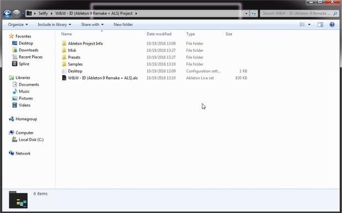
Task: Open Videos library
Action: 25,105
